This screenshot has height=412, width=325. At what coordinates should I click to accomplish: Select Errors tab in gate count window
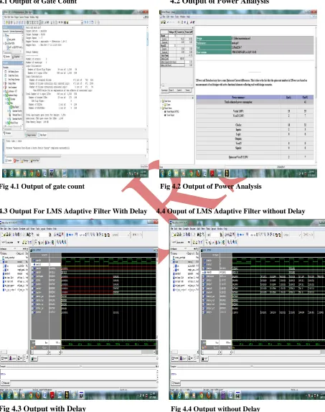[x=17, y=160]
